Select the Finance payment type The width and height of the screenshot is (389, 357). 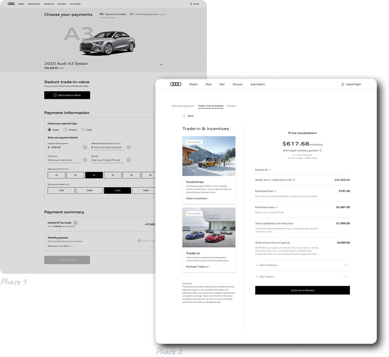click(x=65, y=130)
